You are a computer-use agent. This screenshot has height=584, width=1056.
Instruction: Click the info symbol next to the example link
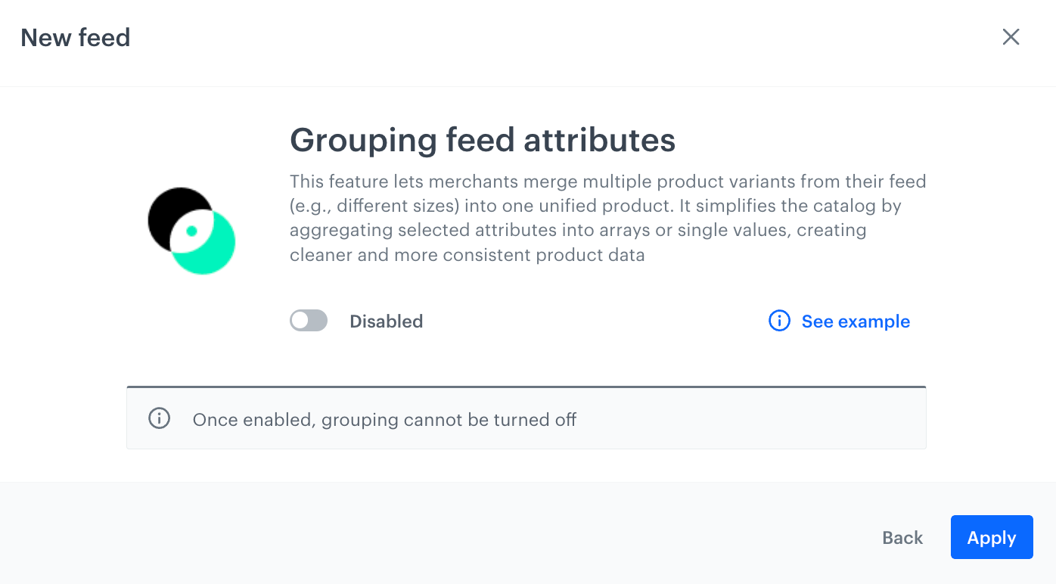click(x=779, y=321)
